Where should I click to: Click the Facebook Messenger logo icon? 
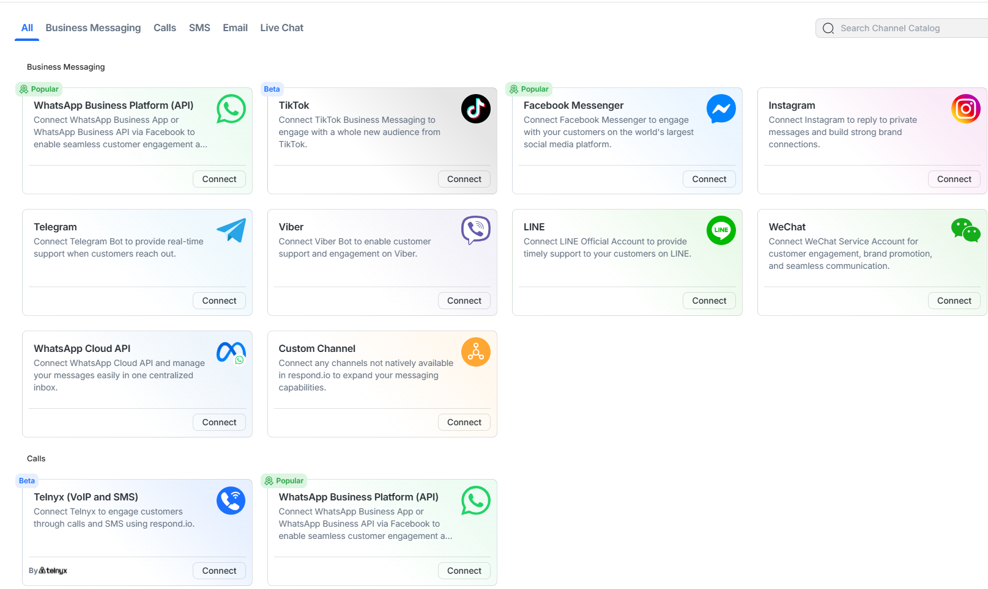[x=721, y=109]
